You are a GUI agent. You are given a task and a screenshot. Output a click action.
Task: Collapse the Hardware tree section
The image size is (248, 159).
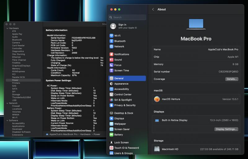point(7,28)
